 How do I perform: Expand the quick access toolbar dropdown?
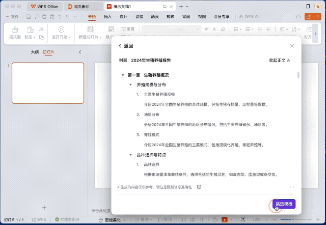tap(75, 17)
